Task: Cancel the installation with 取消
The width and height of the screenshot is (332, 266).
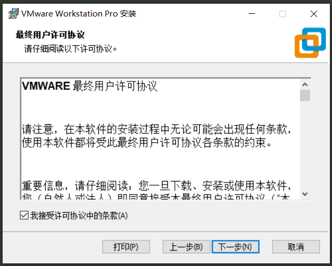Action: click(x=296, y=247)
